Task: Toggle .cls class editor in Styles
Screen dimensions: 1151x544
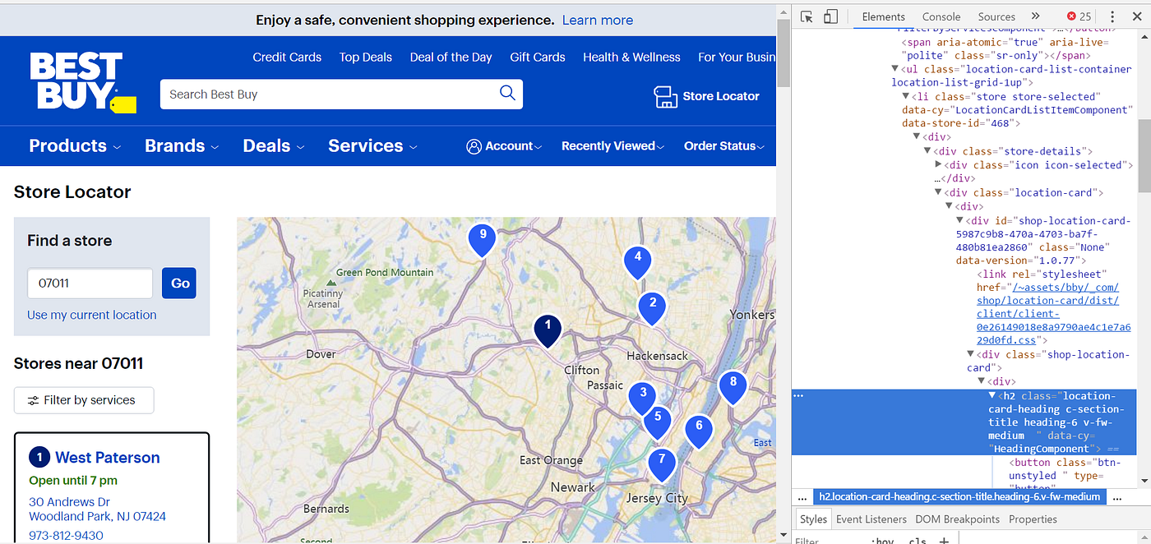Action: [917, 541]
